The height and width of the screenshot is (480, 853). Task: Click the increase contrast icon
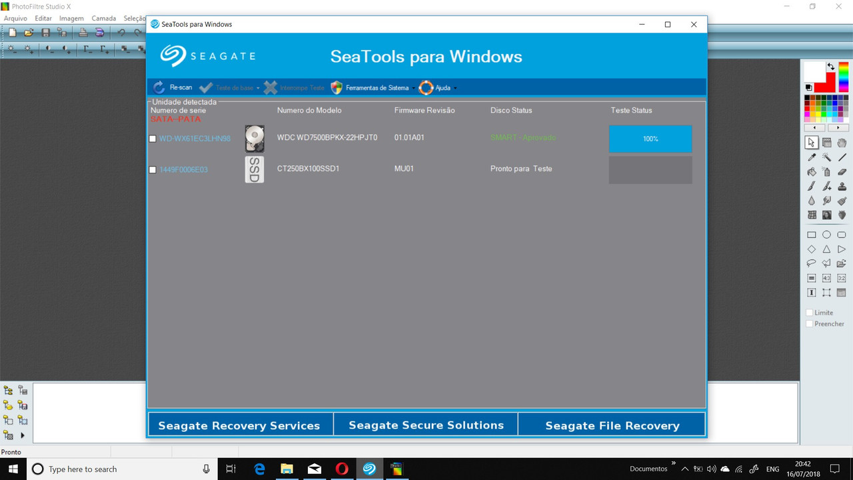click(x=67, y=49)
